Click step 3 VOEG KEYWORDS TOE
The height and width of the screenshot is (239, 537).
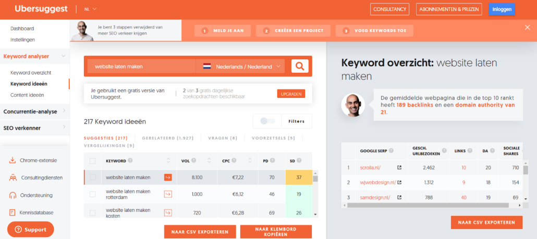pyautogui.click(x=374, y=30)
